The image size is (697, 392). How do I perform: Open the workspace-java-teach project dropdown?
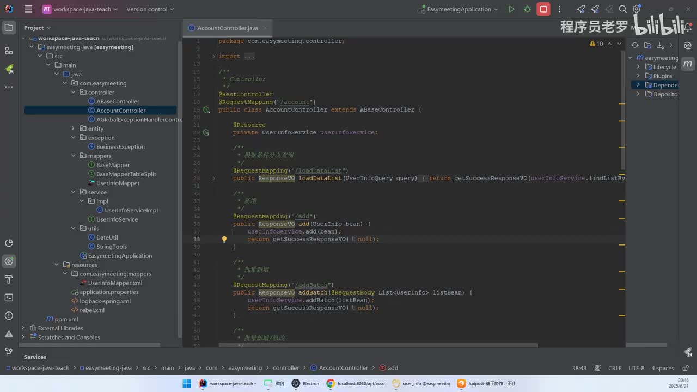point(81,9)
